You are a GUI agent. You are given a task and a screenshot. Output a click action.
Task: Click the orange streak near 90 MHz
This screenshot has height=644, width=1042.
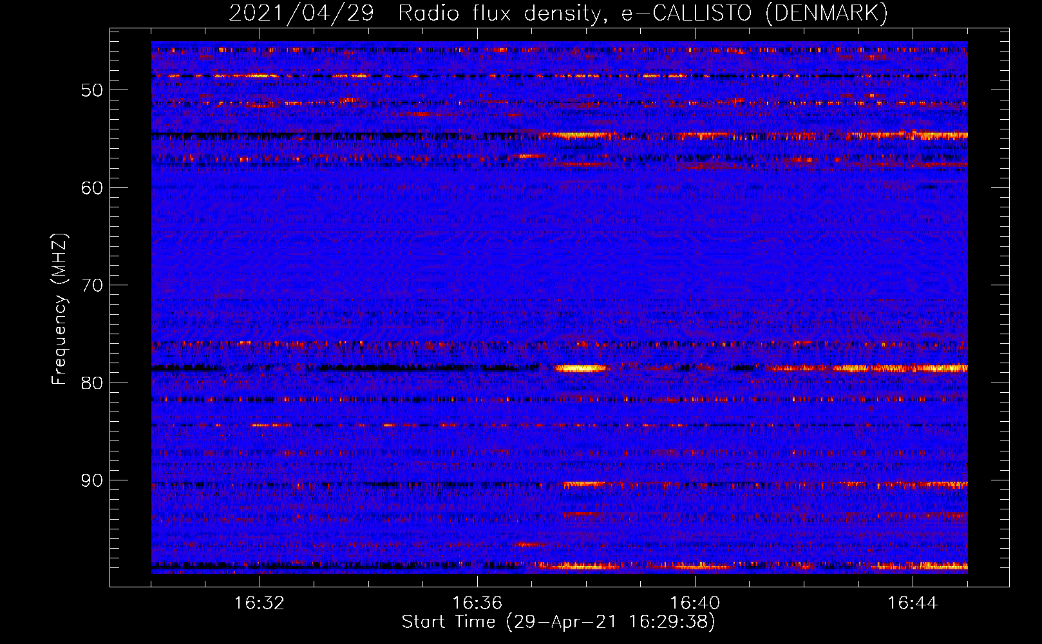pos(585,484)
